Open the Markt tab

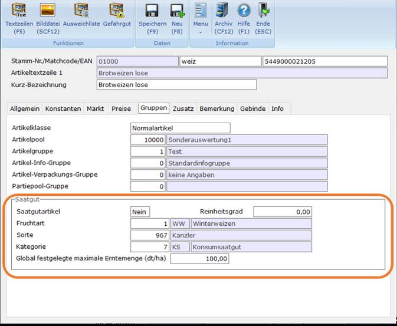[x=95, y=109]
